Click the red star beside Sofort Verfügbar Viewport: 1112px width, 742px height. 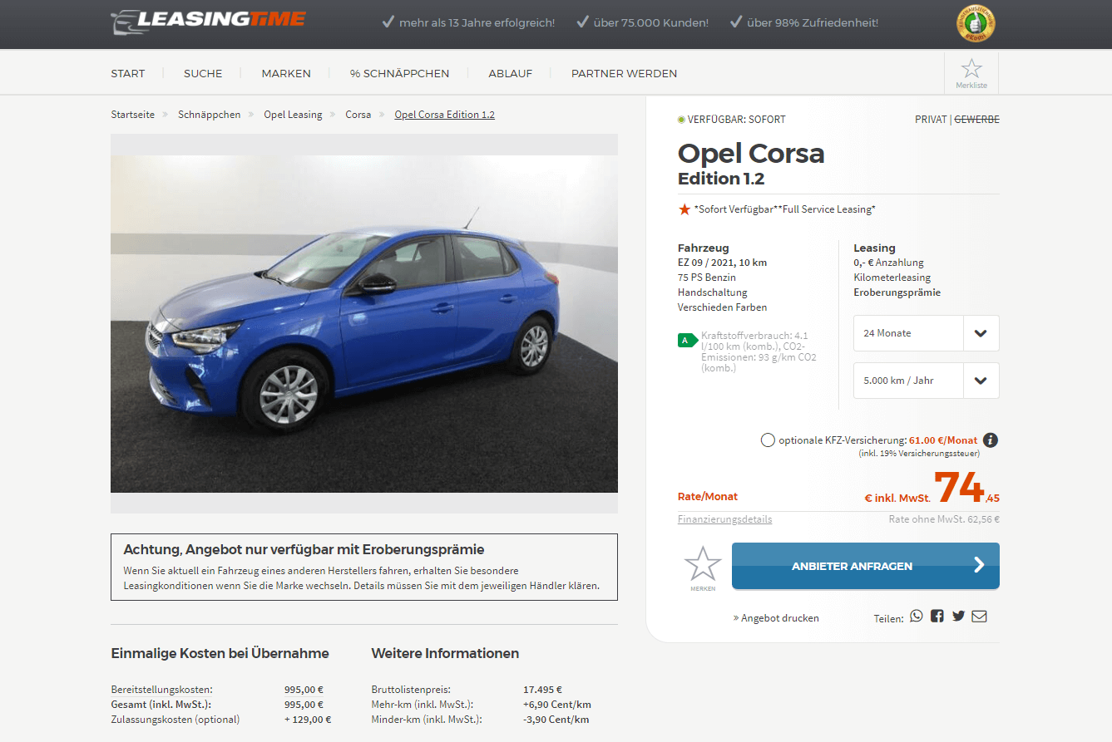(684, 209)
